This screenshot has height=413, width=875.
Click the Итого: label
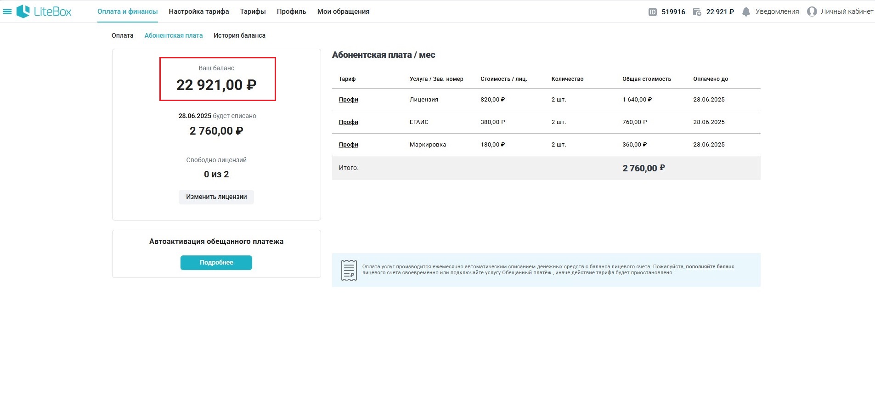349,168
